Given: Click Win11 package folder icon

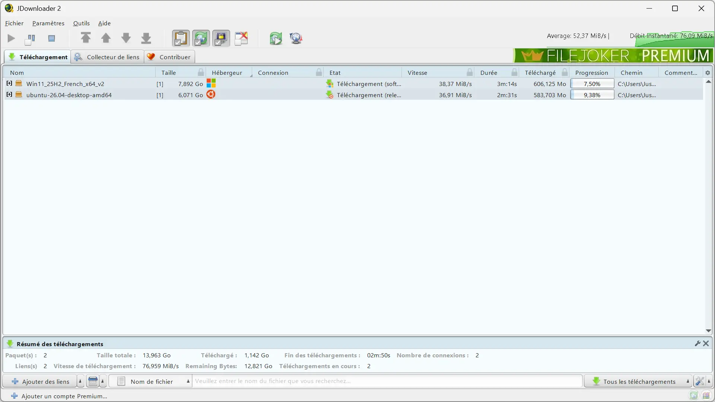Looking at the screenshot, I should [19, 83].
